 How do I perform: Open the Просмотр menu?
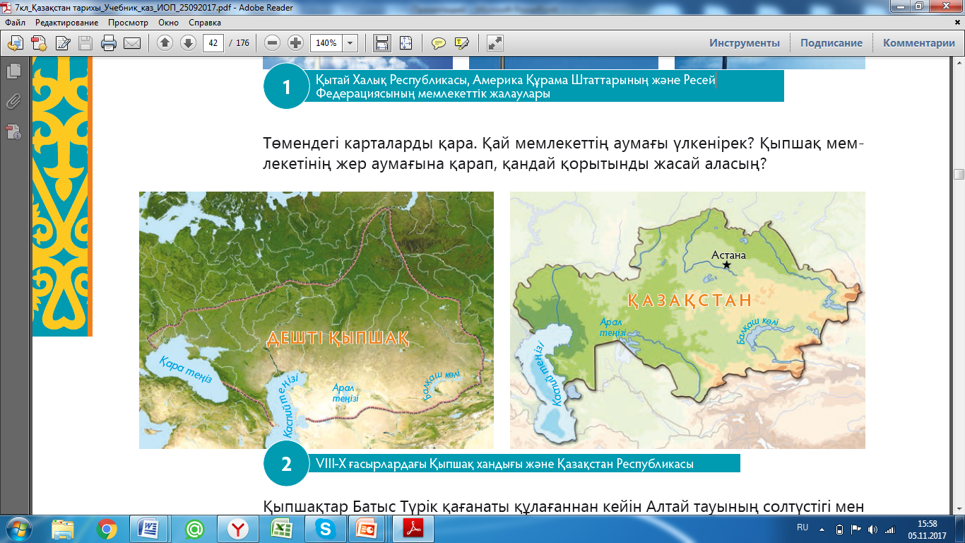129,23
